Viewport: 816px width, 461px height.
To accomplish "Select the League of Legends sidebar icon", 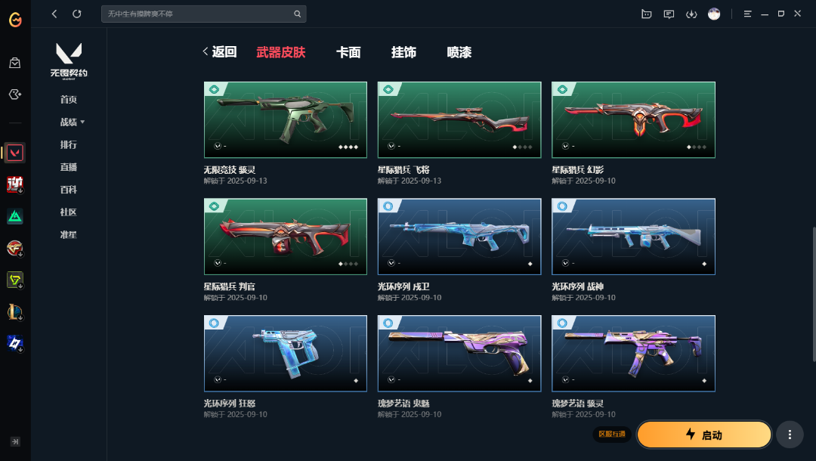I will coord(14,311).
